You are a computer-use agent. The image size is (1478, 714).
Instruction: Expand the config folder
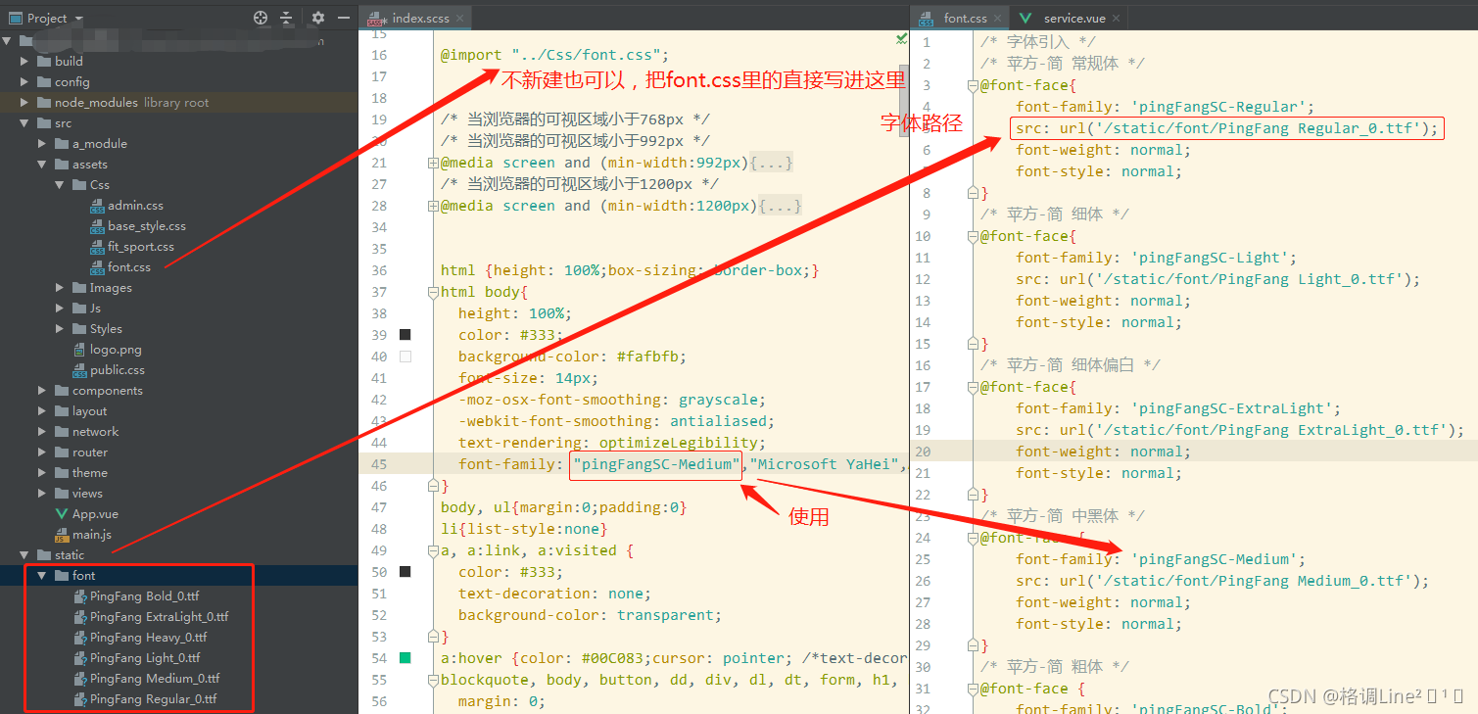[24, 82]
